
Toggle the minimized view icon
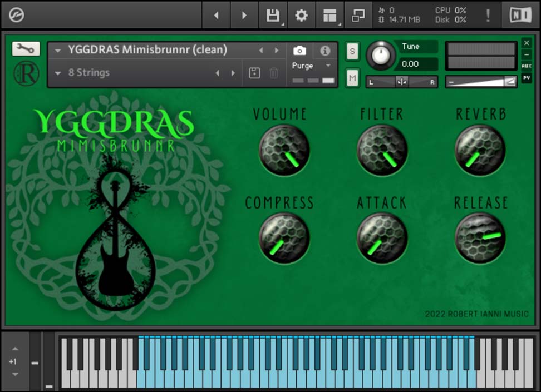pos(358,15)
